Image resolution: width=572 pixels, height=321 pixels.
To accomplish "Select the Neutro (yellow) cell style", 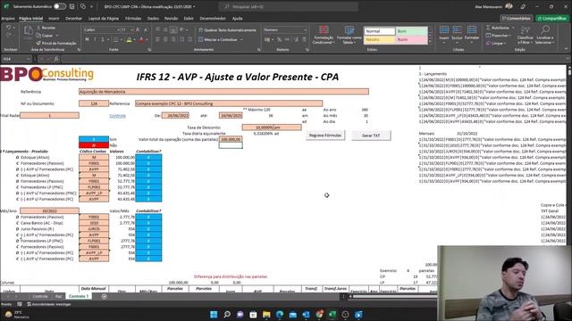I will pyautogui.click(x=379, y=39).
